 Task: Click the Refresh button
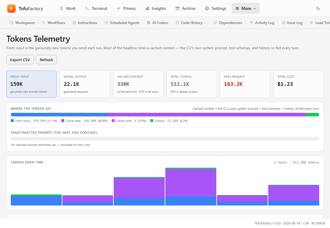(x=46, y=60)
